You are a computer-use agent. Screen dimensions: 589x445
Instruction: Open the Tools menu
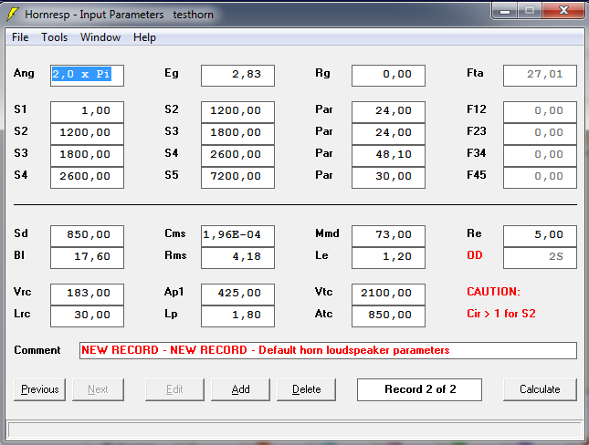(x=55, y=37)
